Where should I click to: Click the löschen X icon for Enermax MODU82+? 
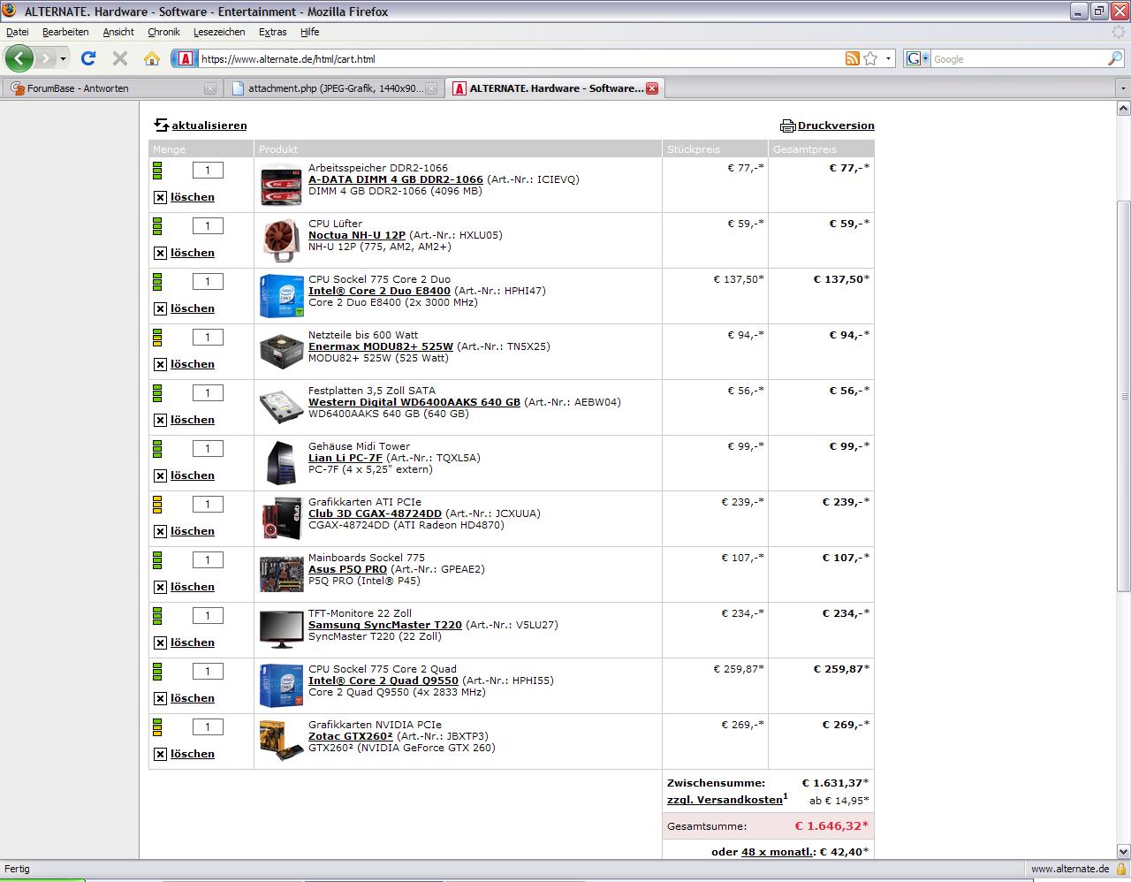tap(160, 365)
